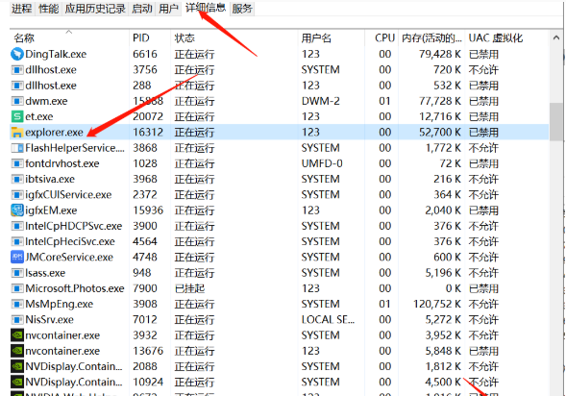Switch to the 服务 tab
The height and width of the screenshot is (396, 566).
coord(242,9)
